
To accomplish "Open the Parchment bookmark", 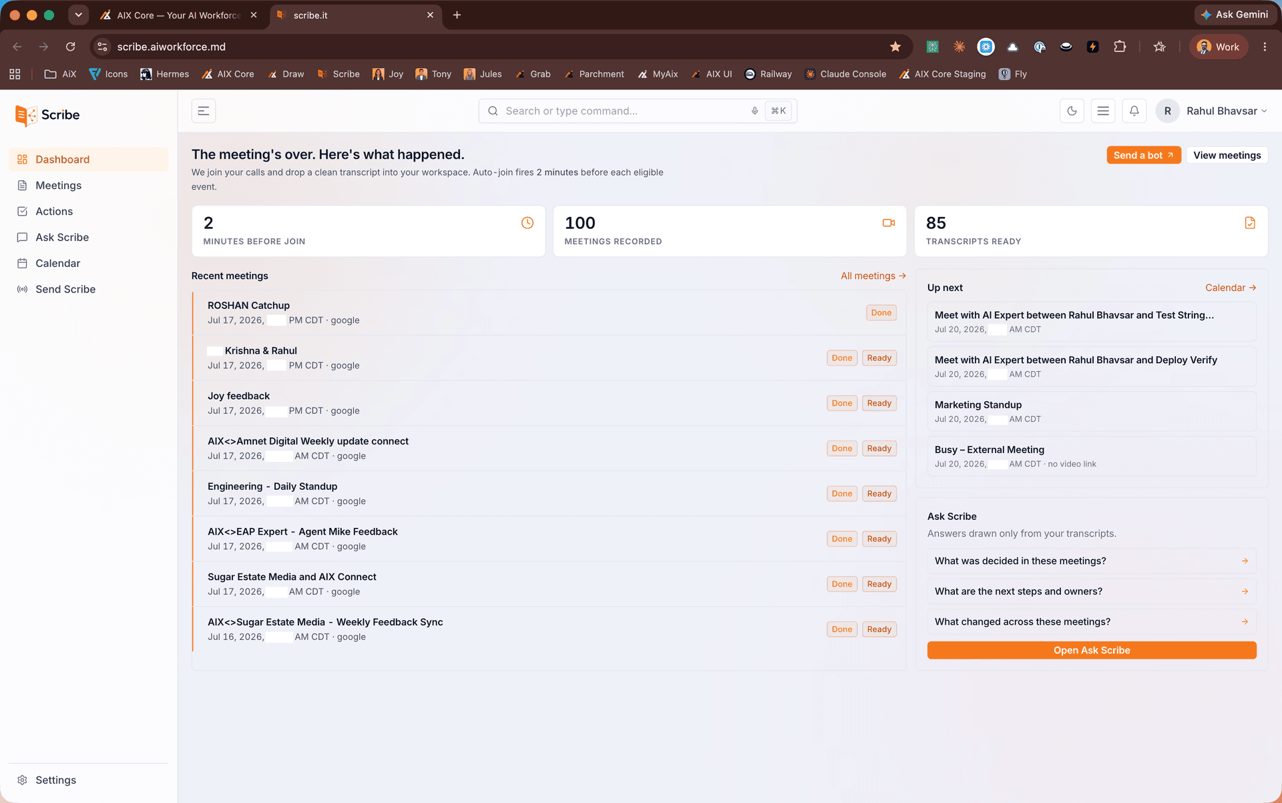I will pyautogui.click(x=594, y=74).
